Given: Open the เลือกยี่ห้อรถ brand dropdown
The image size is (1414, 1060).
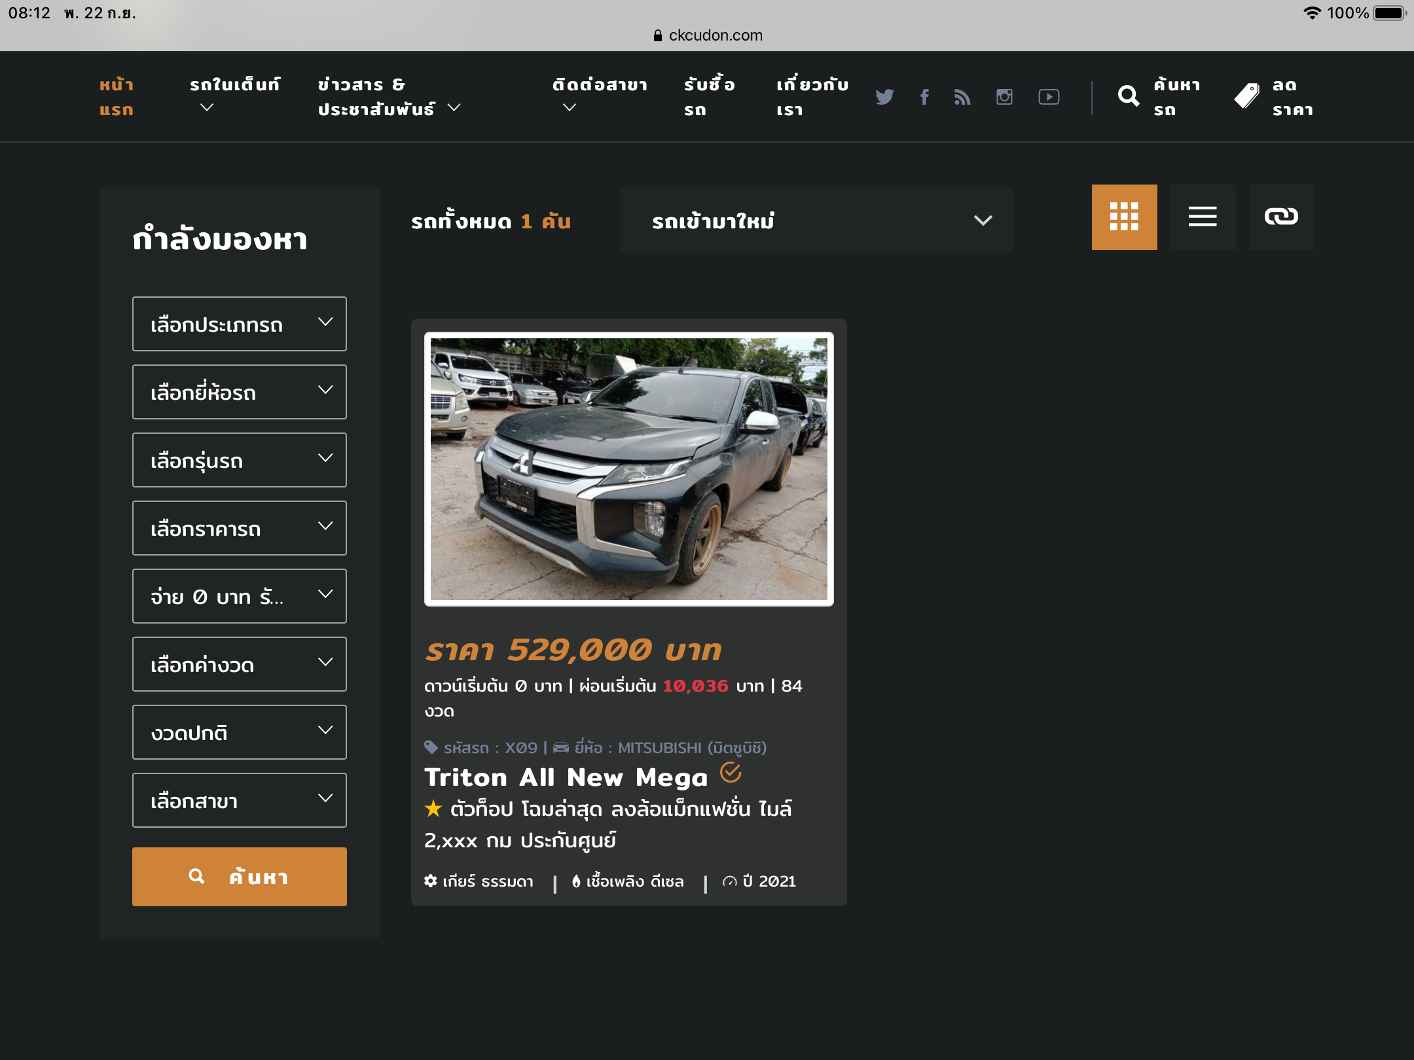Looking at the screenshot, I should click(x=239, y=392).
